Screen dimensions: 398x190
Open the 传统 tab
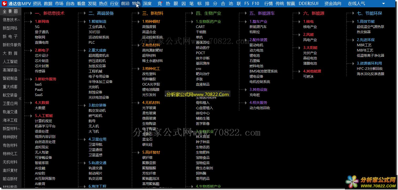pyautogui.click(x=280, y=4)
